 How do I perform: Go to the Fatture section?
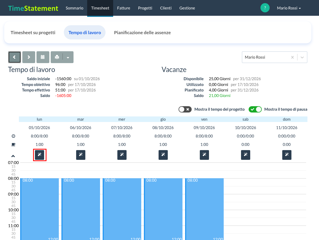click(x=124, y=8)
